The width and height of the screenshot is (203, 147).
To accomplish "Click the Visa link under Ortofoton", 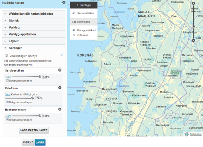I will pyautogui.click(x=8, y=94).
